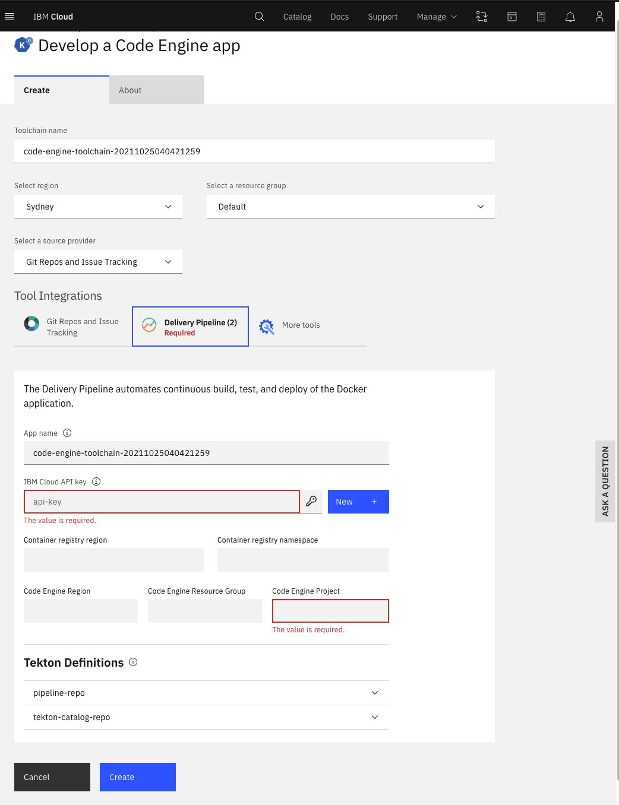The width and height of the screenshot is (619, 805).
Task: Switch to the About tab
Action: [x=157, y=90]
